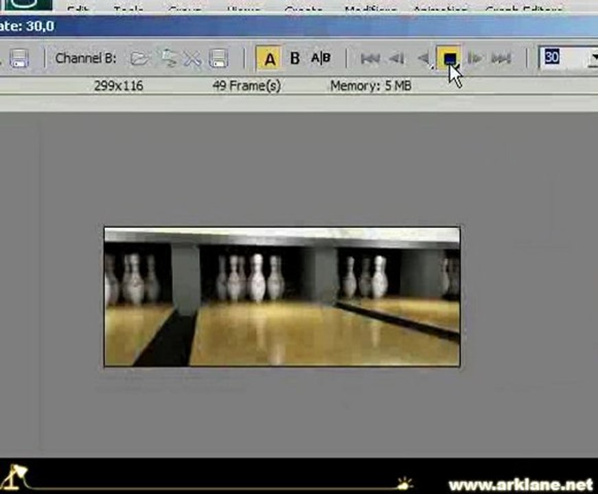Screen dimensions: 598x494
Task: Open a file into Channel B
Action: pyautogui.click(x=139, y=58)
